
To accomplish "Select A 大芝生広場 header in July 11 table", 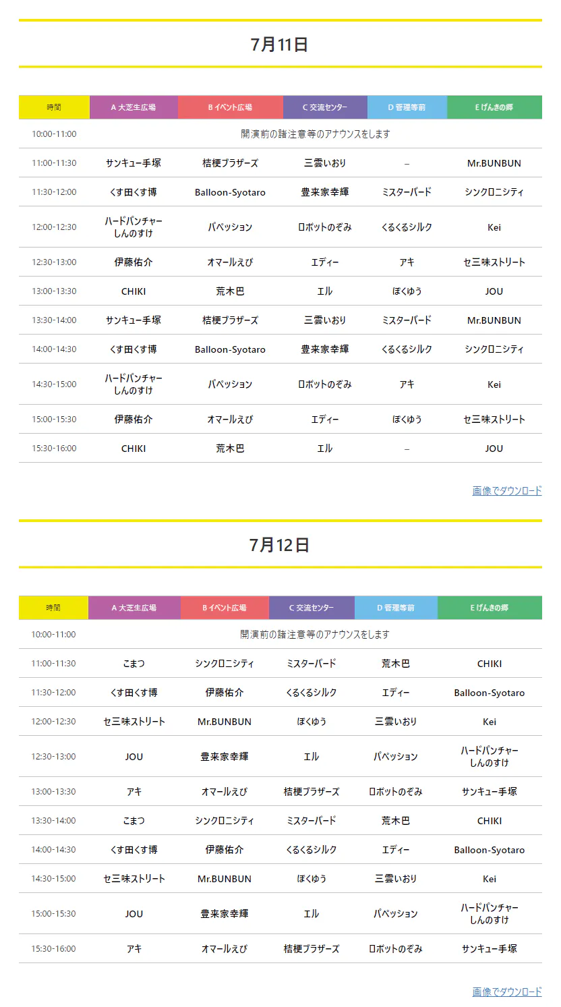I will (x=134, y=107).
